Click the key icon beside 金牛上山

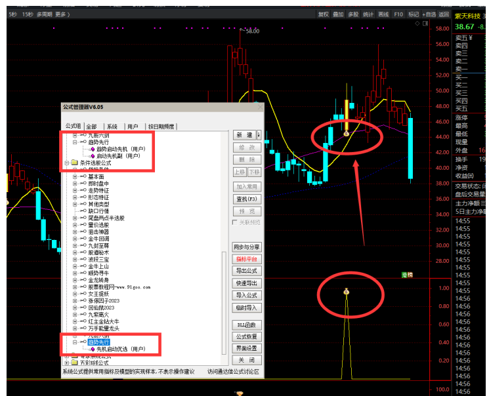pos(83,266)
